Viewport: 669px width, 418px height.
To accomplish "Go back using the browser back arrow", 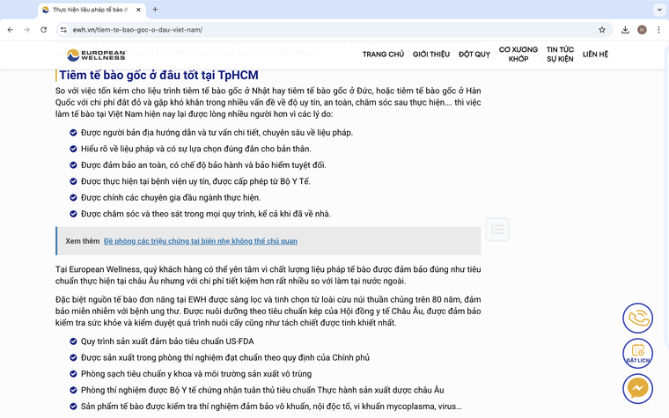I will (x=10, y=29).
